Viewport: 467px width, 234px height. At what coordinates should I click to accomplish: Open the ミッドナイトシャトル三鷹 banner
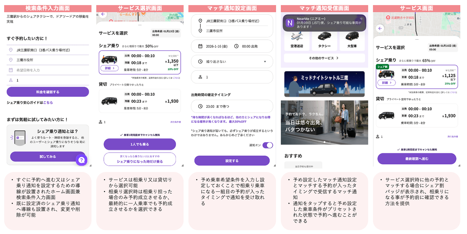point(324,84)
